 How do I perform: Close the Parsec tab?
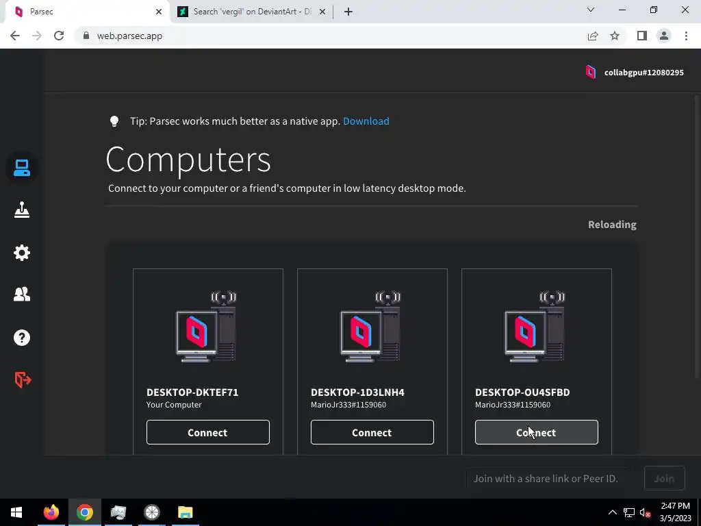click(159, 12)
